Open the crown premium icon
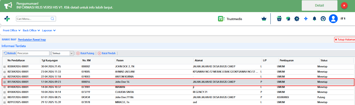Screen dimensions: 355x105 tap(264, 19)
